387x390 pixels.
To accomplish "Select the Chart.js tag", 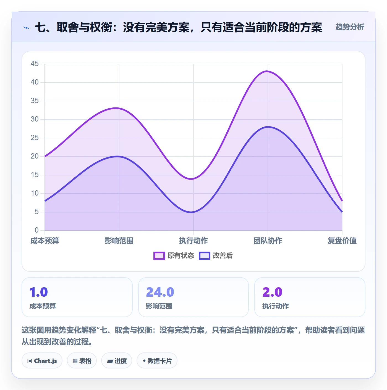I will click(42, 361).
